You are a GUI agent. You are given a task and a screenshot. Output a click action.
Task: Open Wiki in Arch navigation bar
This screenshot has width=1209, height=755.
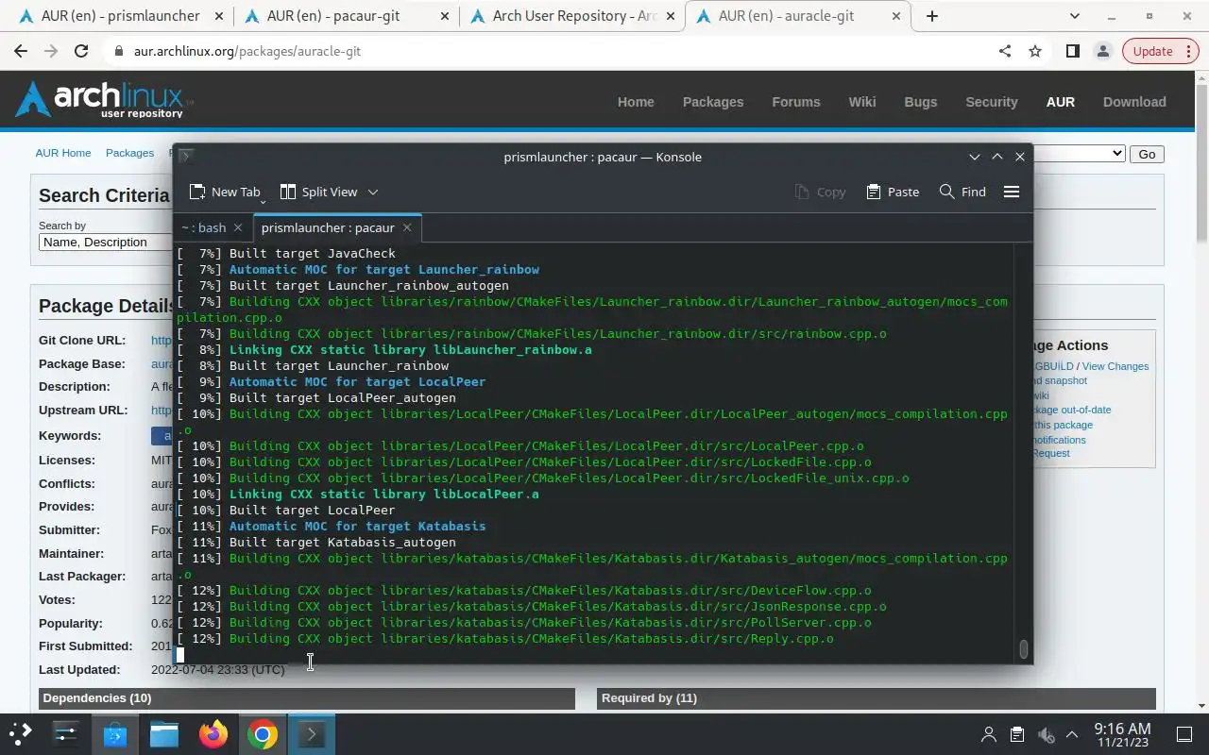pyautogui.click(x=862, y=102)
